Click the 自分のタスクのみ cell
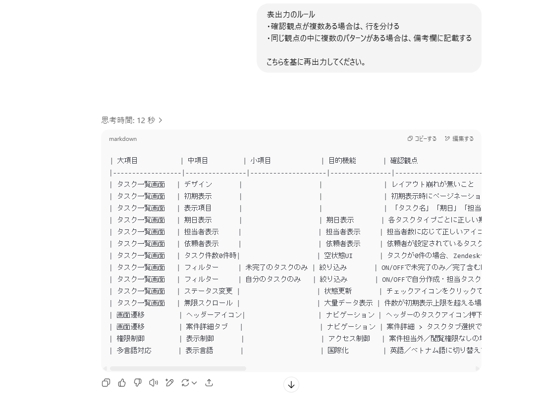Screen dimensions: 542x393 tap(273, 279)
